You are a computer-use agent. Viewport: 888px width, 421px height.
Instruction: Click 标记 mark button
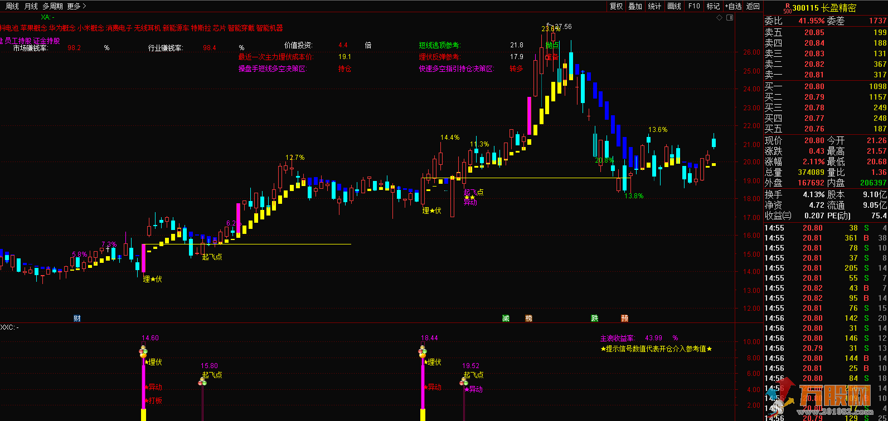click(x=713, y=6)
